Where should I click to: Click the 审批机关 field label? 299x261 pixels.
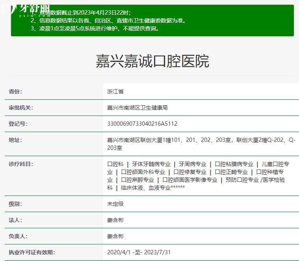[21, 108]
